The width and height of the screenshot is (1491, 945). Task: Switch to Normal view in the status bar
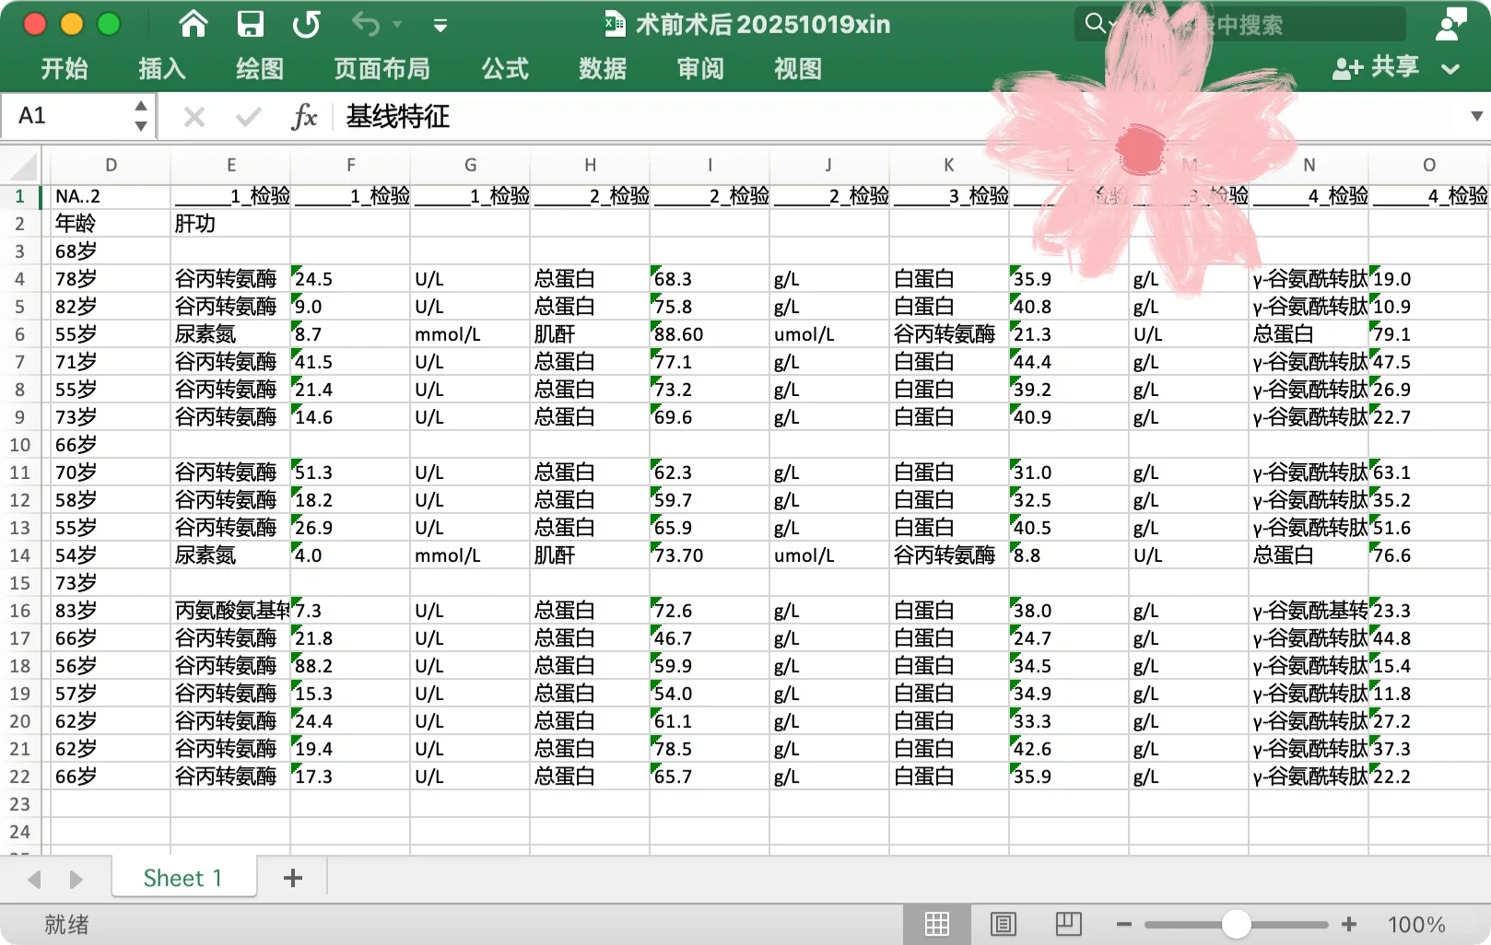click(x=937, y=924)
